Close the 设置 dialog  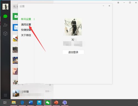tap(109, 6)
